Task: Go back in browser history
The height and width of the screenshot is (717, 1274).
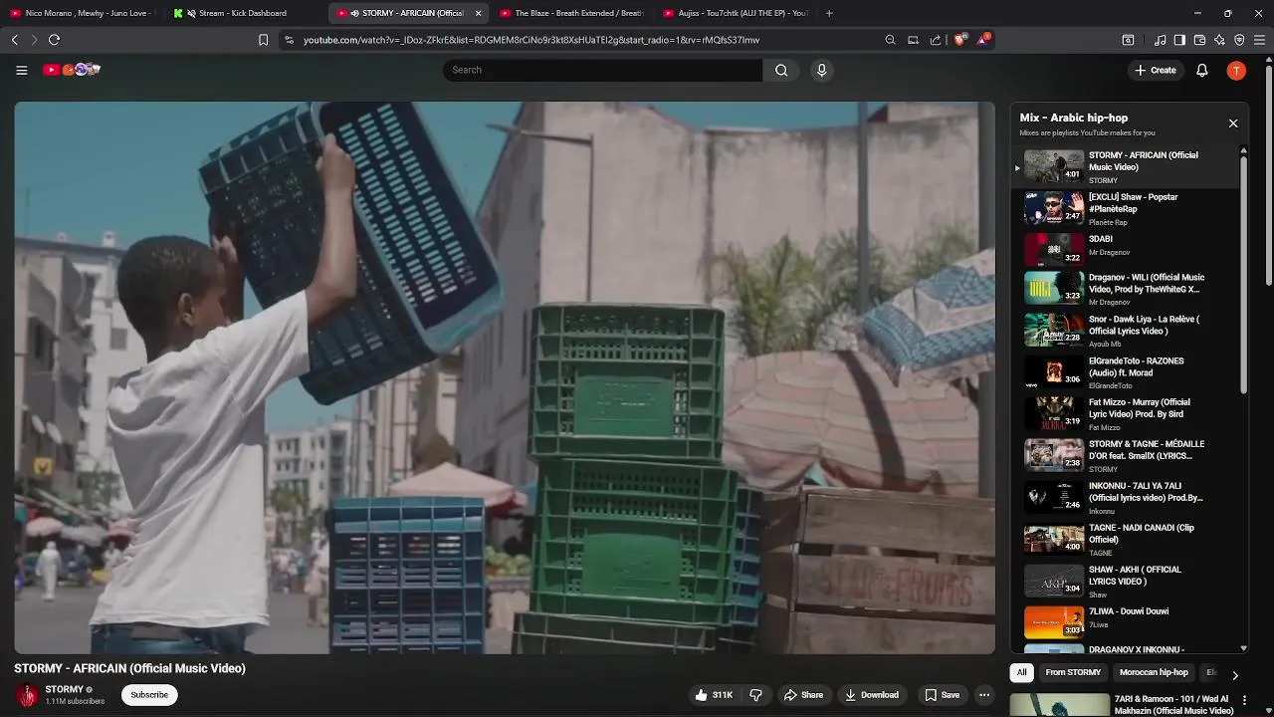Action: coord(15,40)
